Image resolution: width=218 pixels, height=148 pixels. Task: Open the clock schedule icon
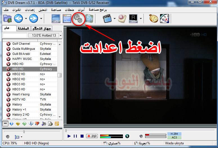(x=165, y=18)
